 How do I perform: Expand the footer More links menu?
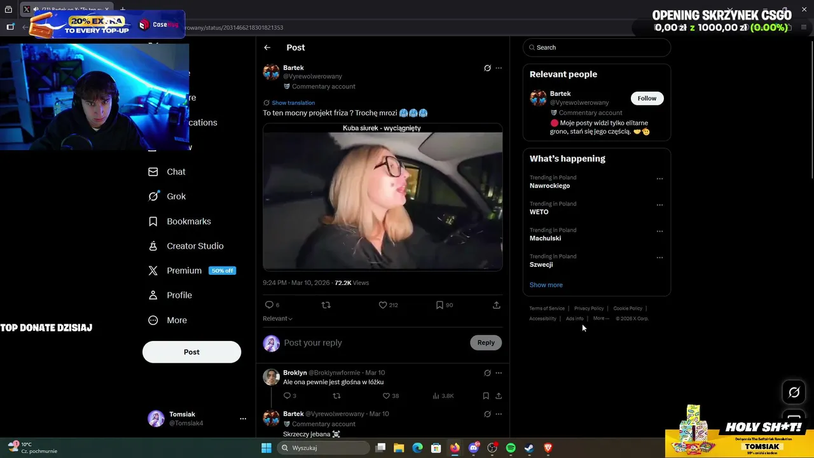pos(601,318)
